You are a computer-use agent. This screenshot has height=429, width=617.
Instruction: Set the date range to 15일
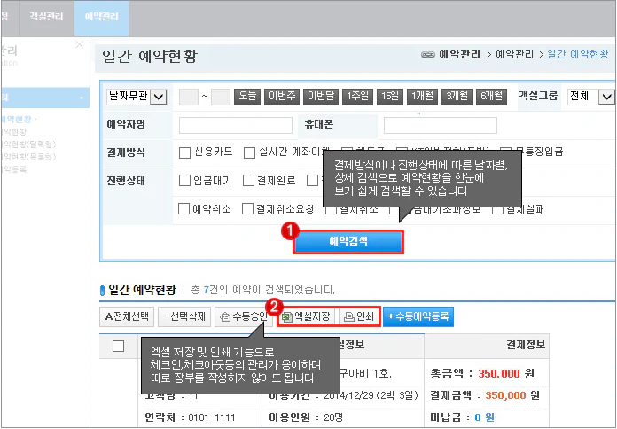tap(390, 96)
